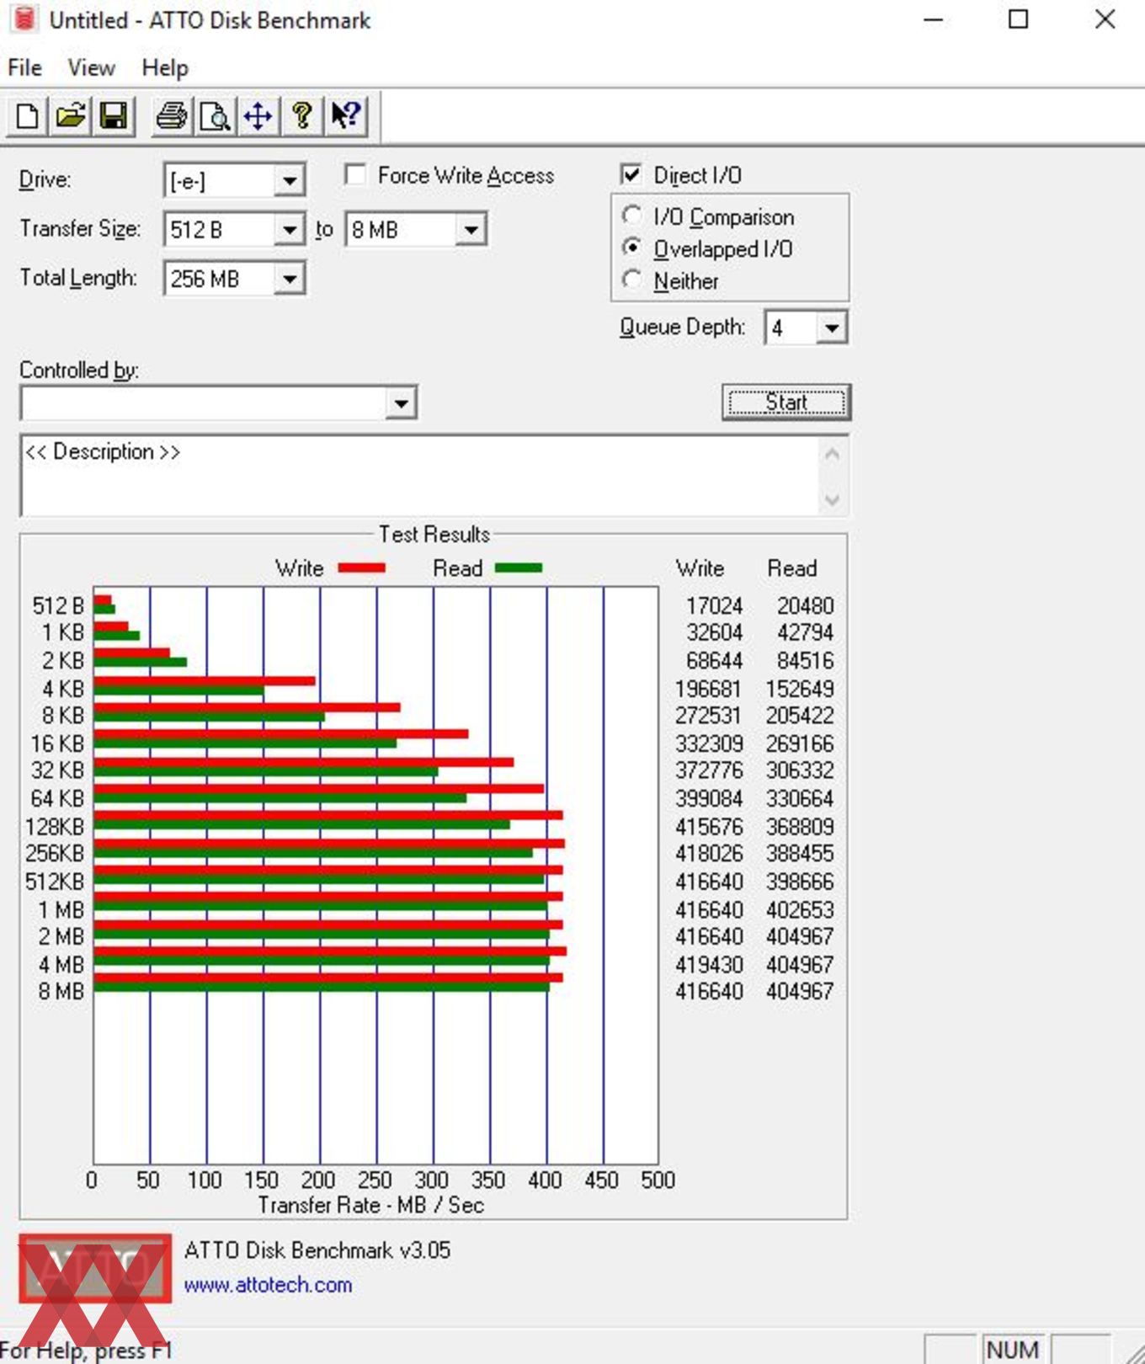Choose the Neither radio option
Screen dimensions: 1145x1364
[x=631, y=280]
